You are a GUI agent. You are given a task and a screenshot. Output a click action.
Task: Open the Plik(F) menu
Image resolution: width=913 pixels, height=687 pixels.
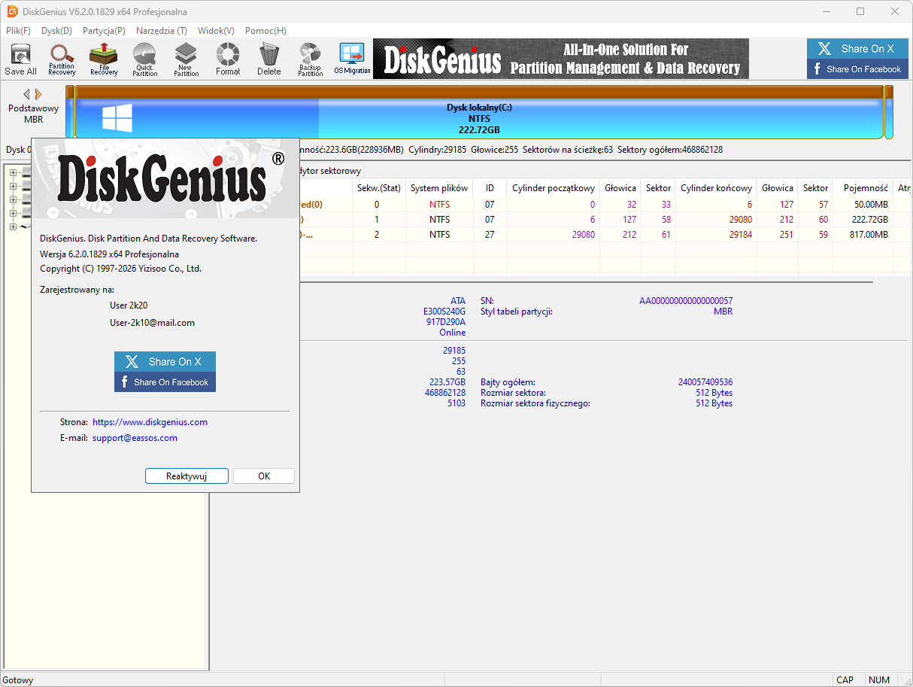point(18,31)
